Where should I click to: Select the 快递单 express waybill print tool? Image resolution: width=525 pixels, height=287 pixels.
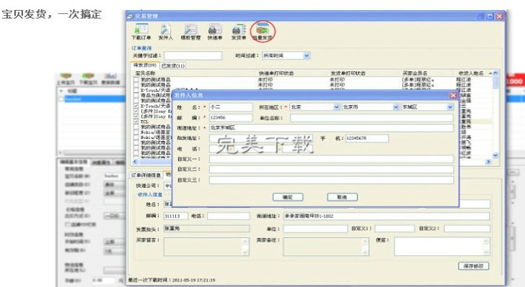tap(215, 32)
